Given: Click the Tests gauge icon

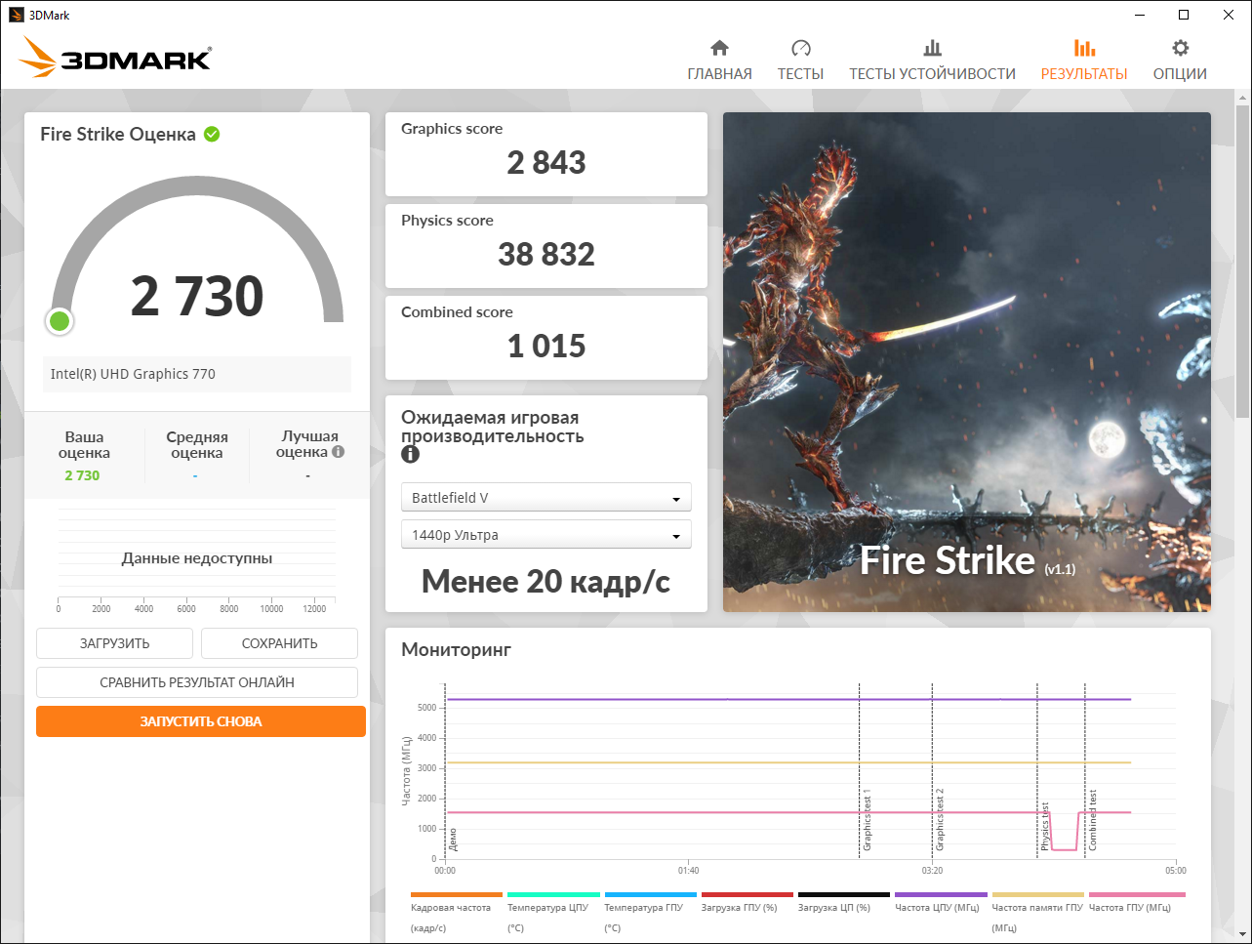Looking at the screenshot, I should pyautogui.click(x=801, y=48).
